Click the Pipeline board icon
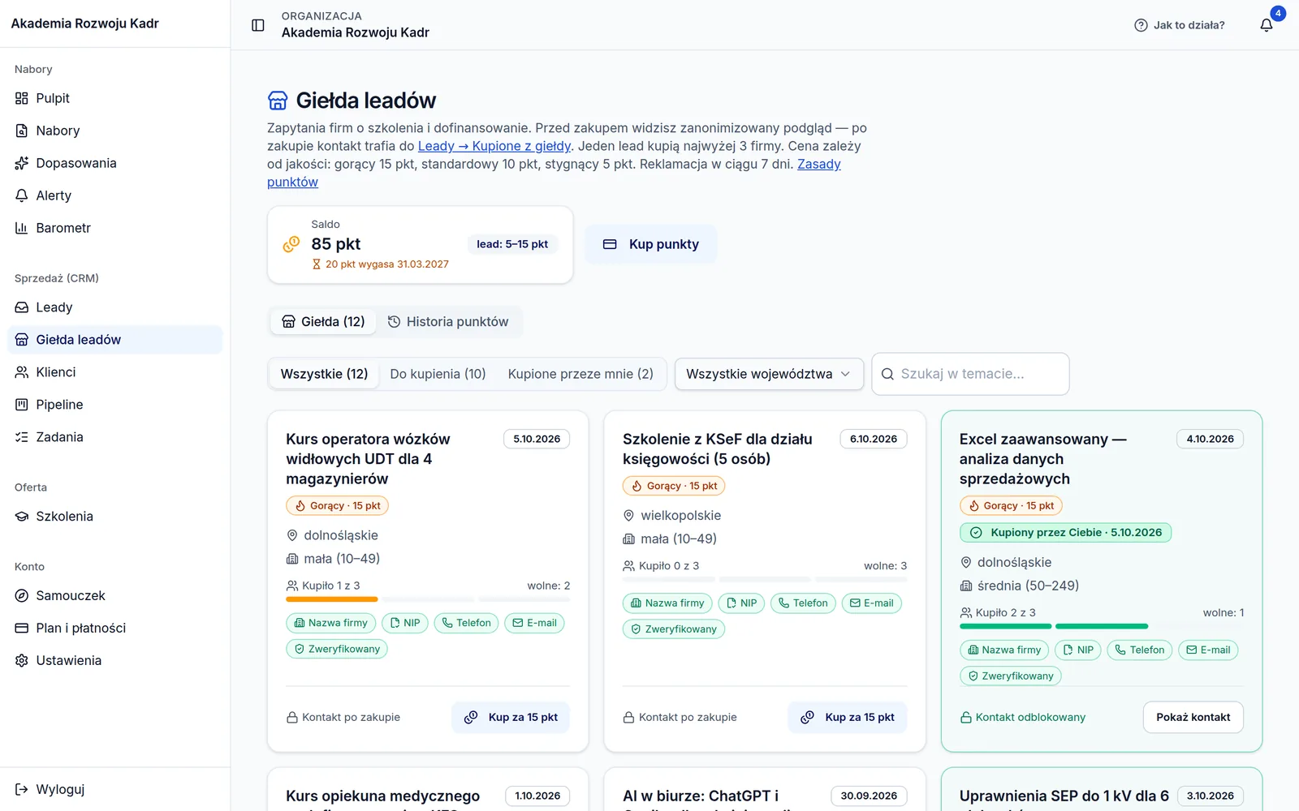This screenshot has height=811, width=1299. pyautogui.click(x=22, y=405)
